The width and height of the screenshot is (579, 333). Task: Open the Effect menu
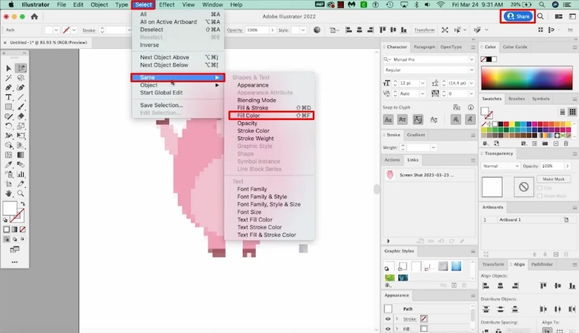tap(167, 4)
